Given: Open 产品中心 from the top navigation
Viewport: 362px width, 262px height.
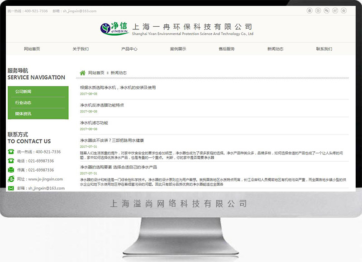Looking at the screenshot, I should tap(129, 49).
